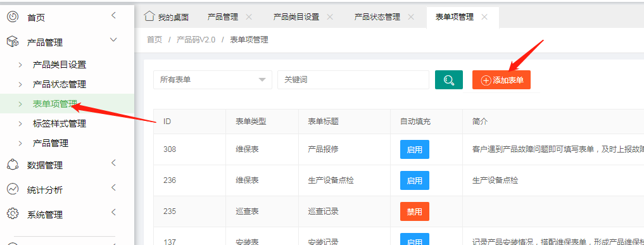Open the 所有表单 dropdown

point(213,80)
